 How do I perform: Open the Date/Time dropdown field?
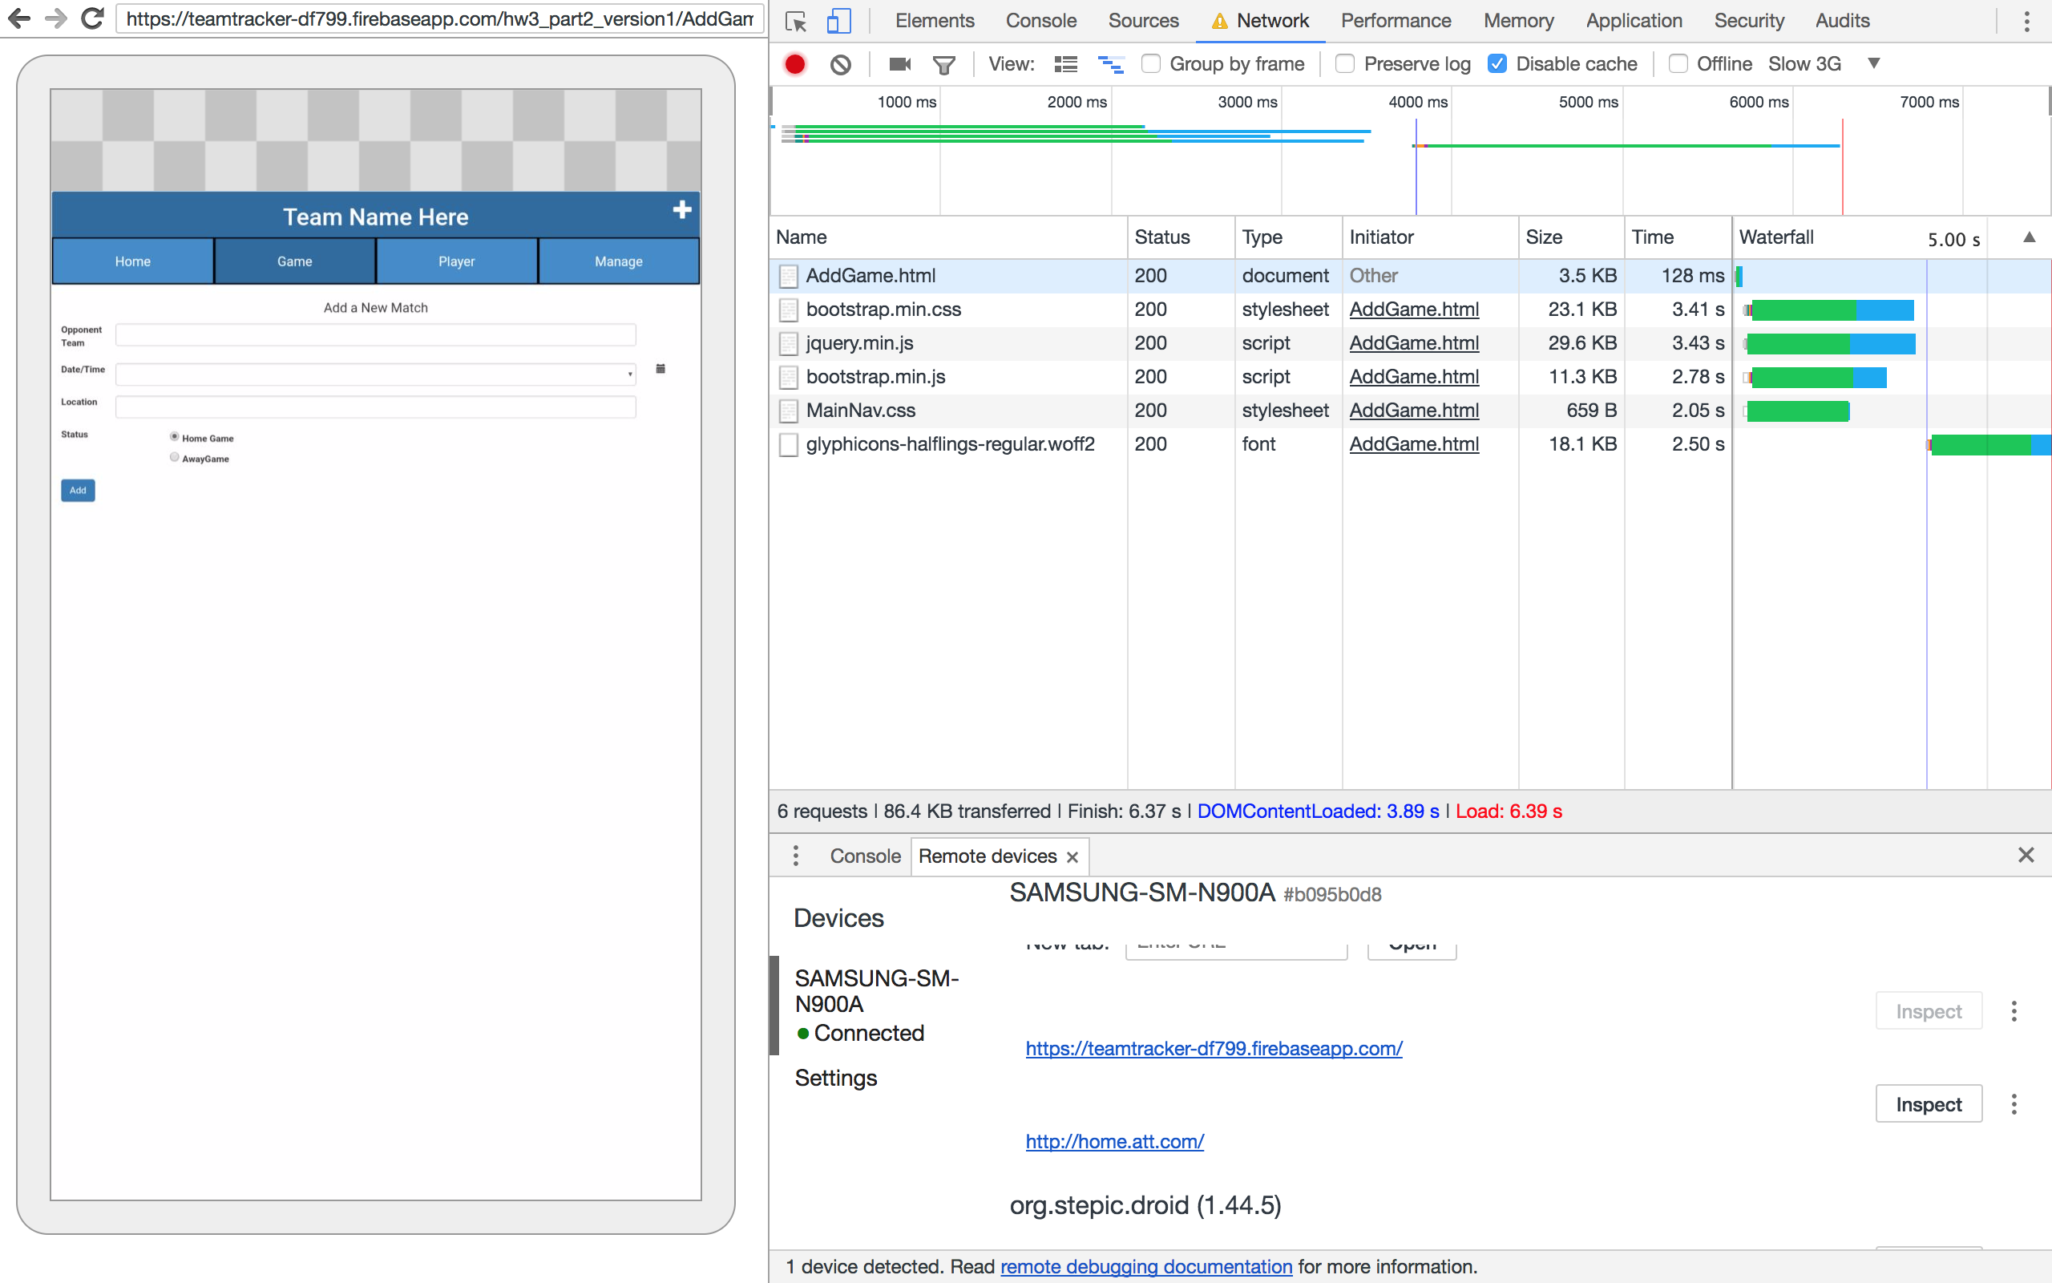click(376, 374)
